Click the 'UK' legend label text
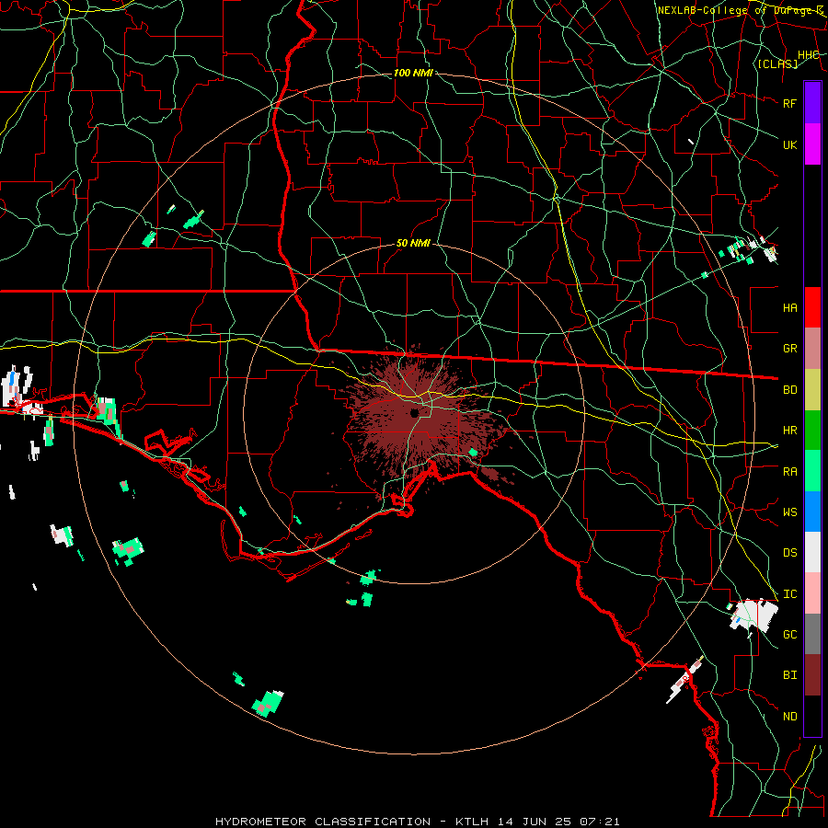828x828 pixels. pos(789,144)
